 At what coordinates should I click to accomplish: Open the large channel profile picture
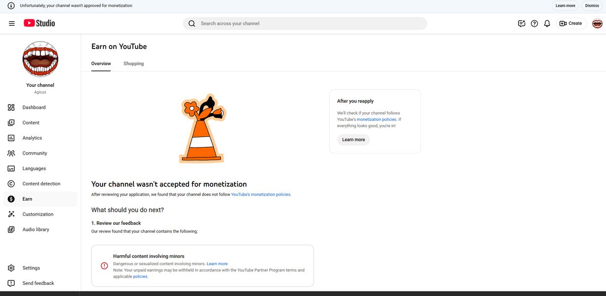[x=40, y=59]
